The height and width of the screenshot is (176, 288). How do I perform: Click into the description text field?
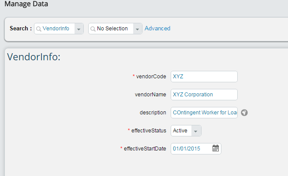tap(204, 113)
